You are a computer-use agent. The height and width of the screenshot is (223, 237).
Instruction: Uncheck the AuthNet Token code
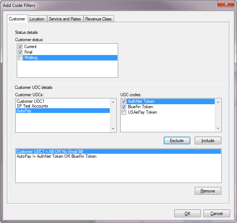pos(124,101)
